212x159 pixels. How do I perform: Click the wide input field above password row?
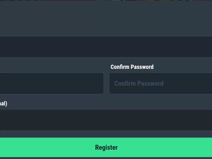pyautogui.click(x=106, y=47)
